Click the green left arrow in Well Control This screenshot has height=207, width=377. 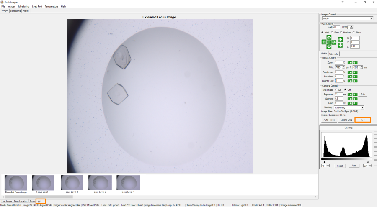click(324, 42)
